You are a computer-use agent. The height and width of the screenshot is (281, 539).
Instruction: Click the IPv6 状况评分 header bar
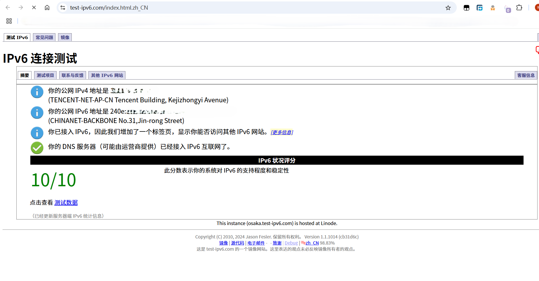tap(277, 160)
